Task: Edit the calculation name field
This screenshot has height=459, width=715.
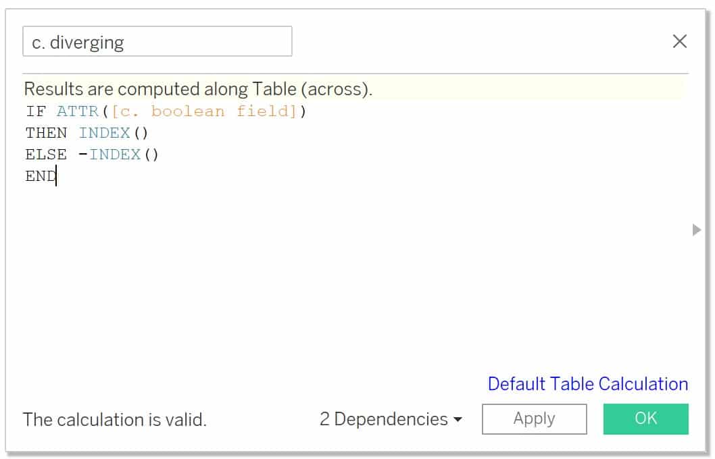Action: (x=157, y=41)
